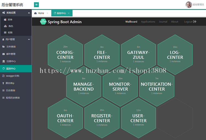Viewport: 206px width, 140px height.
Task: Click the 文件查询 folder icon
Action: 4,46
